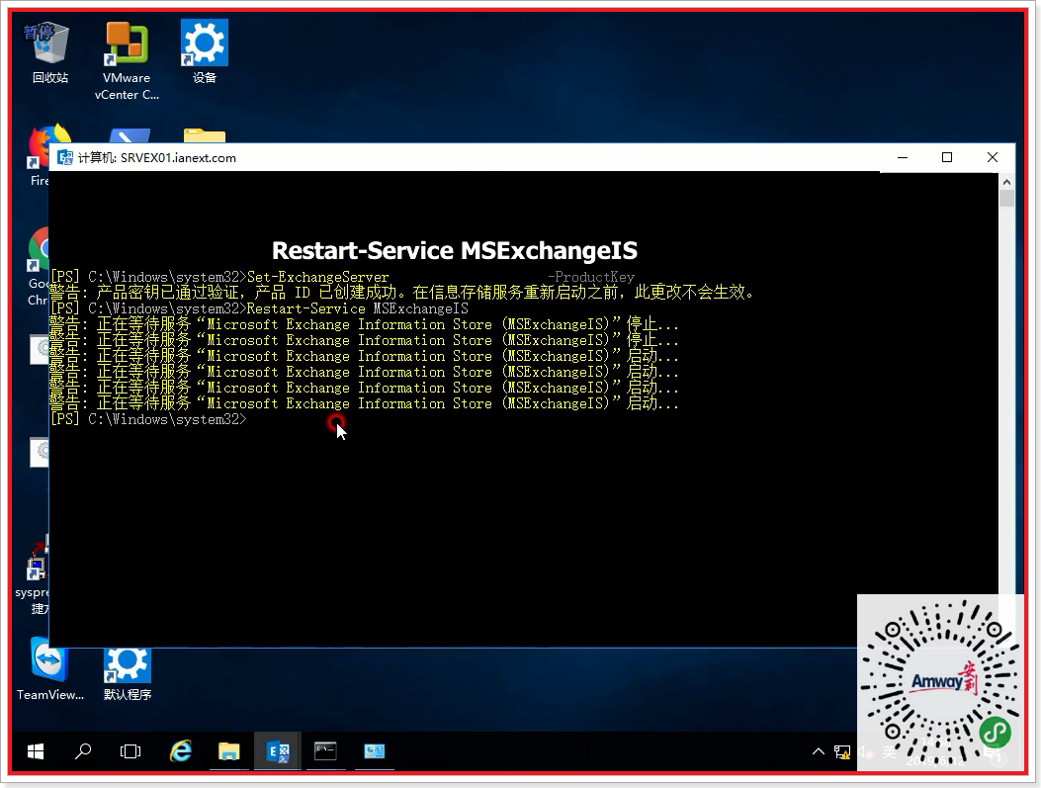Image resolution: width=1041 pixels, height=788 pixels.
Task: Click the Exchange Management Shell taskbar button
Action: 278,750
